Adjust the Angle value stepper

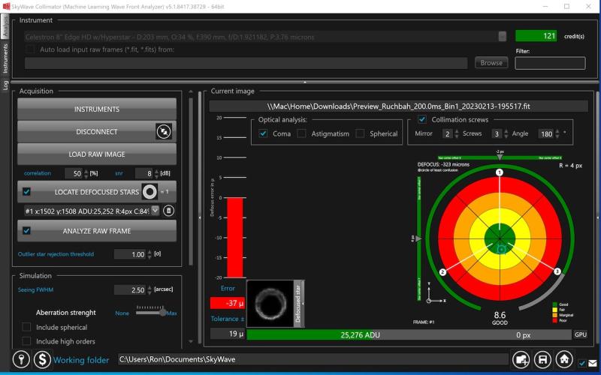(x=557, y=133)
